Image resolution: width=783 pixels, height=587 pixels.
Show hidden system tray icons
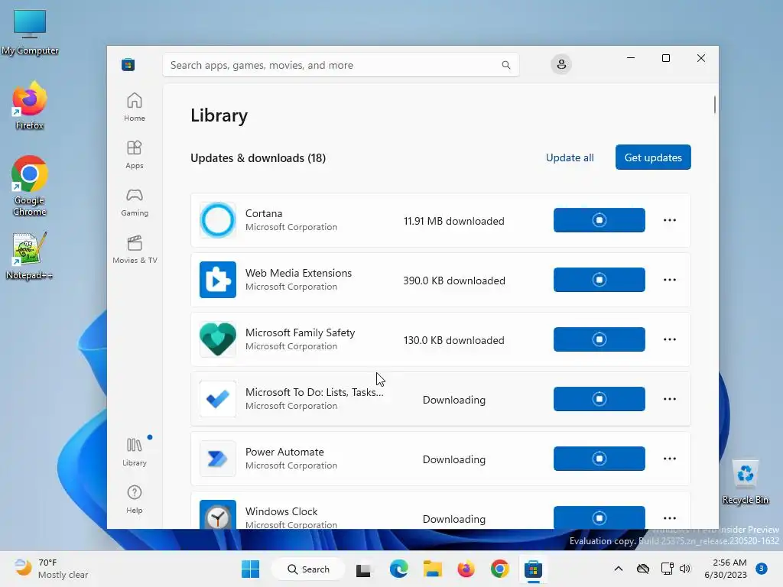click(618, 569)
